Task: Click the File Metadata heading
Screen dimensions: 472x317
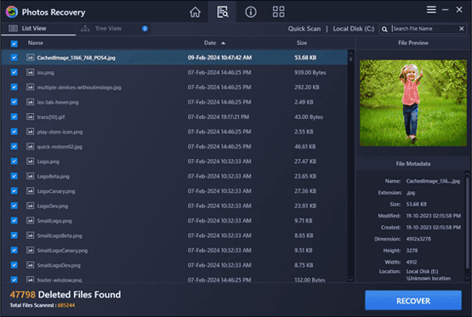Action: (413, 164)
